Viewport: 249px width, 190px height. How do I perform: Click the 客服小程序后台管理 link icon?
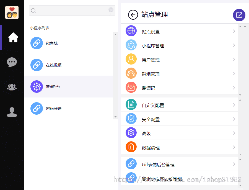[131, 178]
